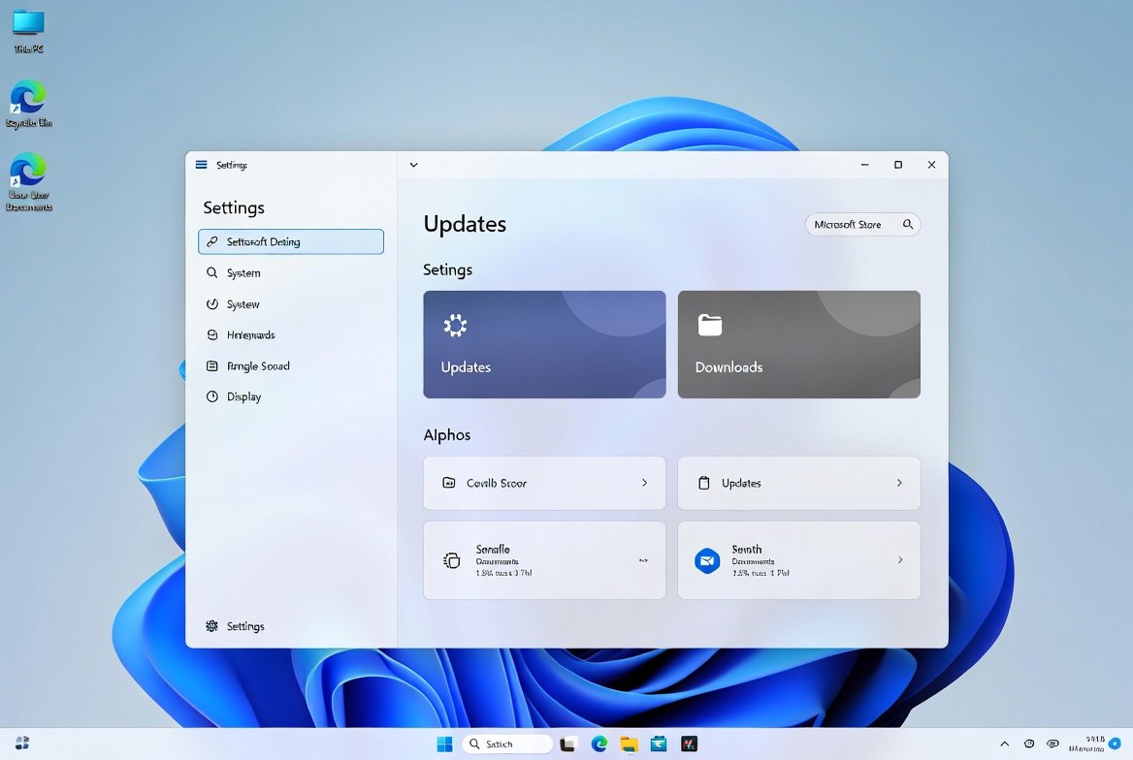1133x760 pixels.
Task: Select Settosoft Desing in the sidebar
Action: coord(290,241)
